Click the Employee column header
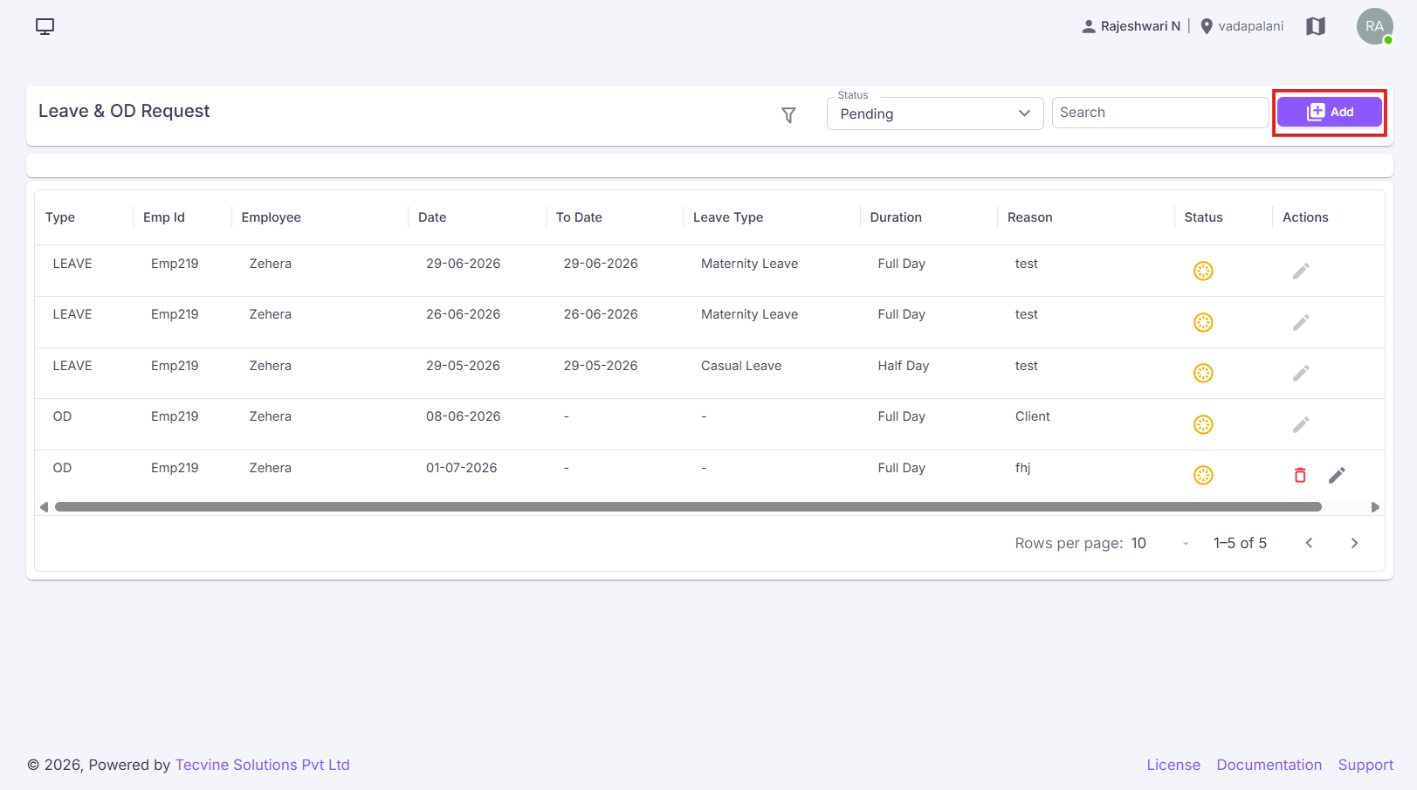1417x790 pixels. coord(272,217)
